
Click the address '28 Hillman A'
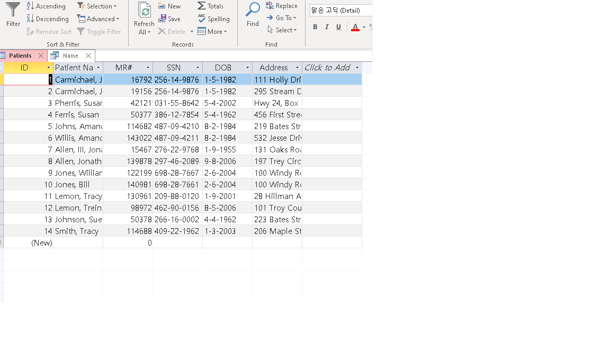click(277, 196)
